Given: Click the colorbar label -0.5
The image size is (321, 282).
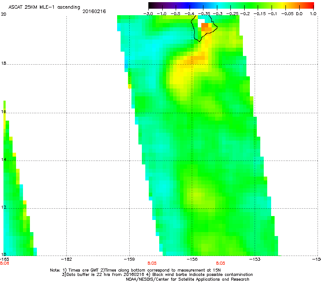Looking at the screenshot, I should [175, 14].
